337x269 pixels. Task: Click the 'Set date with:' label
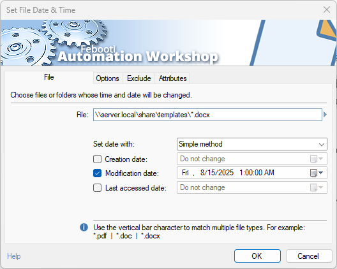[x=114, y=144]
